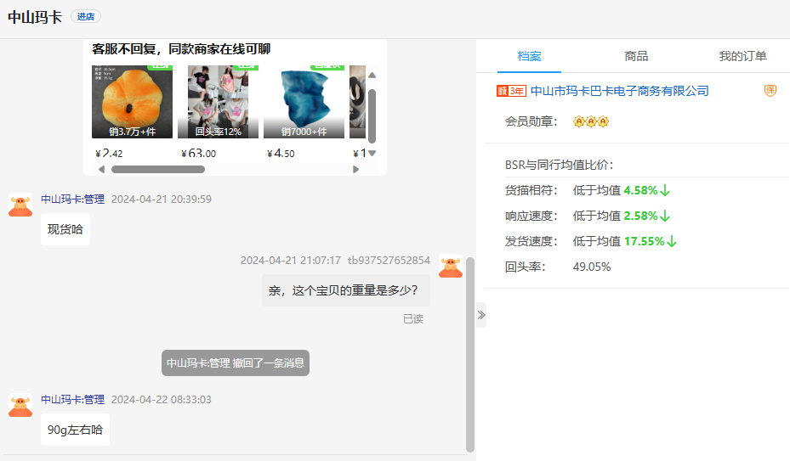Open 中山市玛卡巴卡电子商务有限公司 company link
The image size is (790, 461).
[x=620, y=91]
